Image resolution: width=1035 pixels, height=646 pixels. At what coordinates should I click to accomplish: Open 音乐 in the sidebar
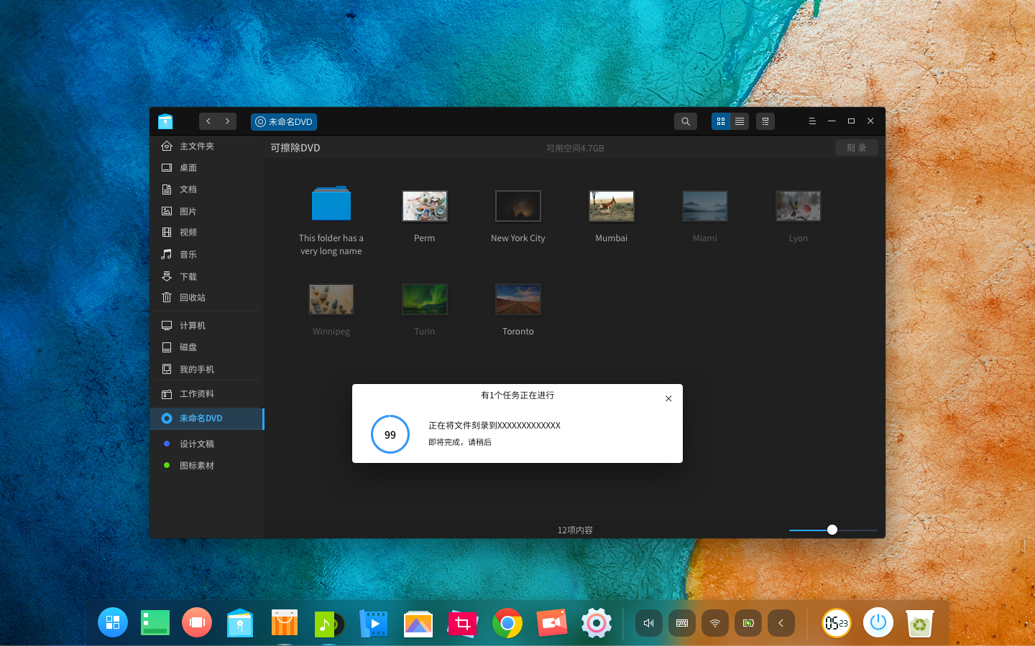207,254
